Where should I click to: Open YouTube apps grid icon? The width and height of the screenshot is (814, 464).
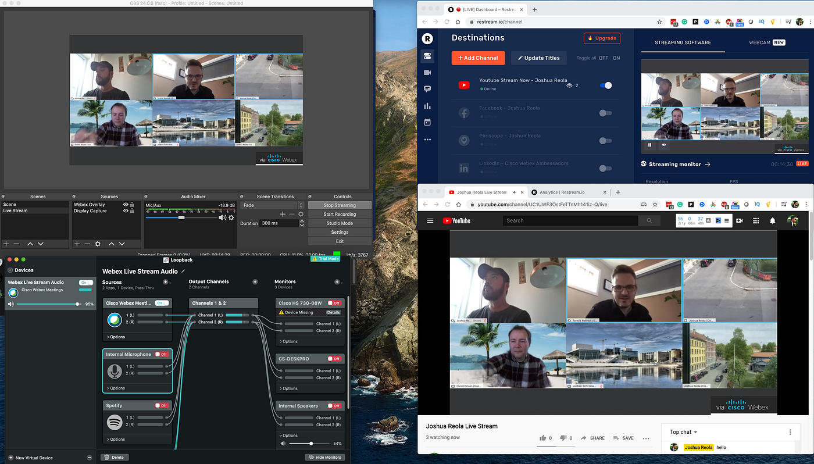tap(756, 221)
